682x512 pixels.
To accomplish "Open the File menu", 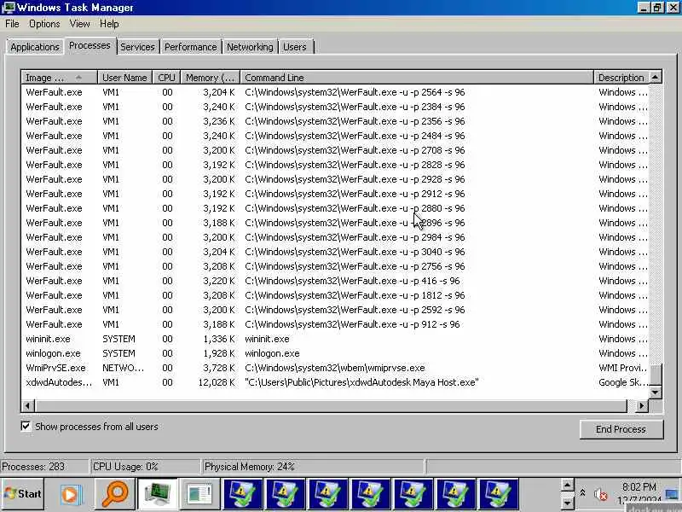I will [12, 24].
